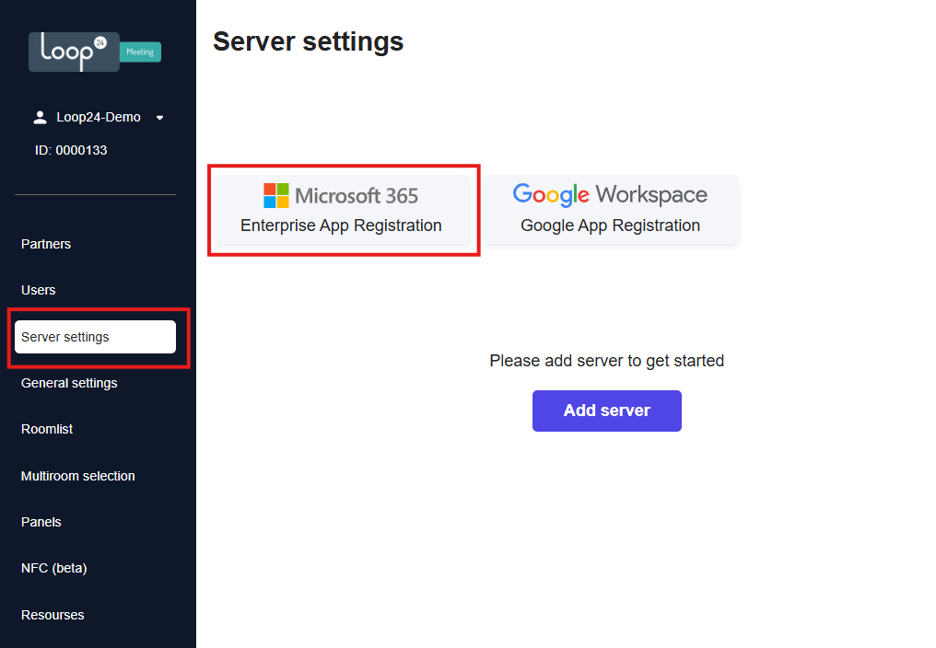Expand the Loop24-Demo account dropdown arrow
Image resolution: width=936 pixels, height=648 pixels.
tap(159, 118)
